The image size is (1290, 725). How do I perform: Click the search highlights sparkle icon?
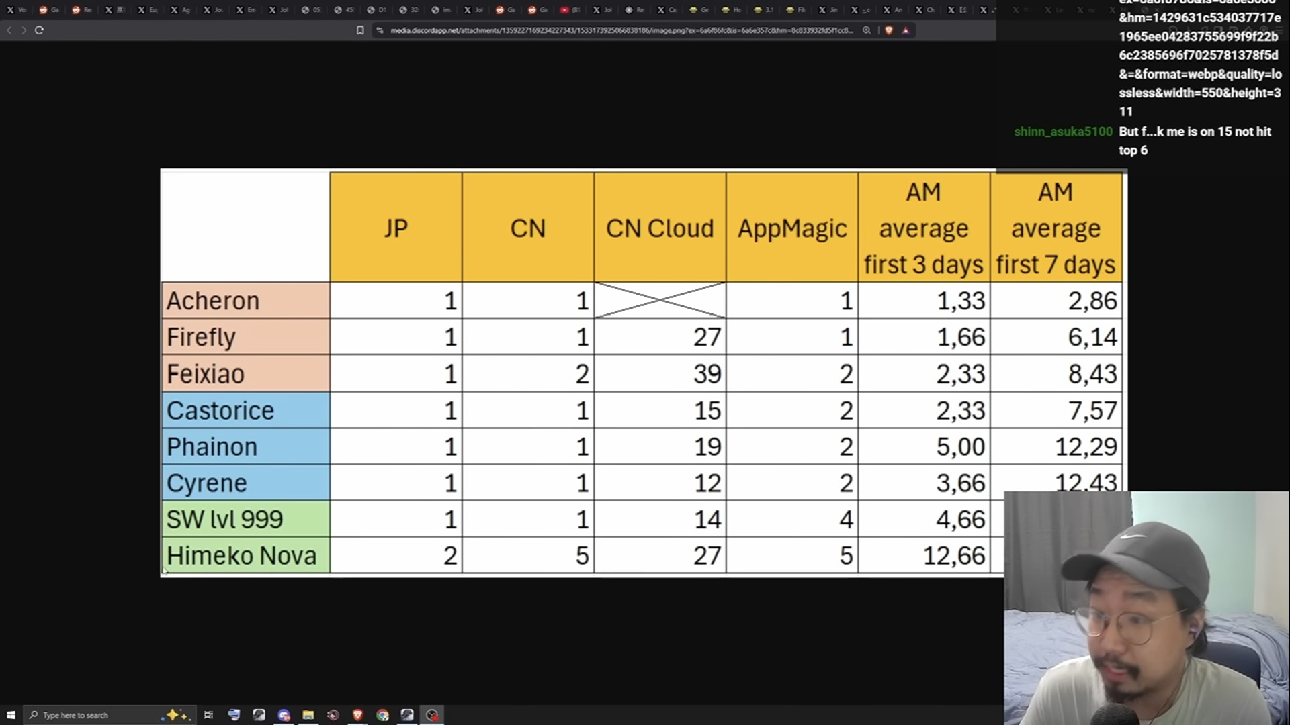coord(176,715)
